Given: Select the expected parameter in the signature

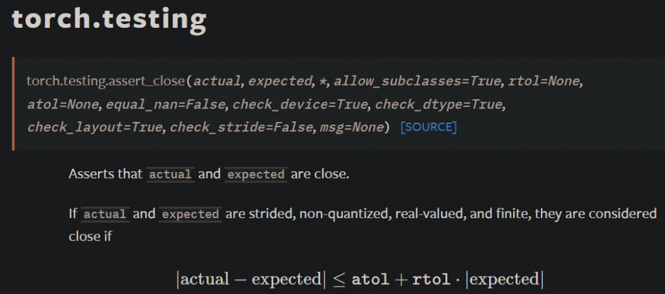Looking at the screenshot, I should click(x=279, y=81).
